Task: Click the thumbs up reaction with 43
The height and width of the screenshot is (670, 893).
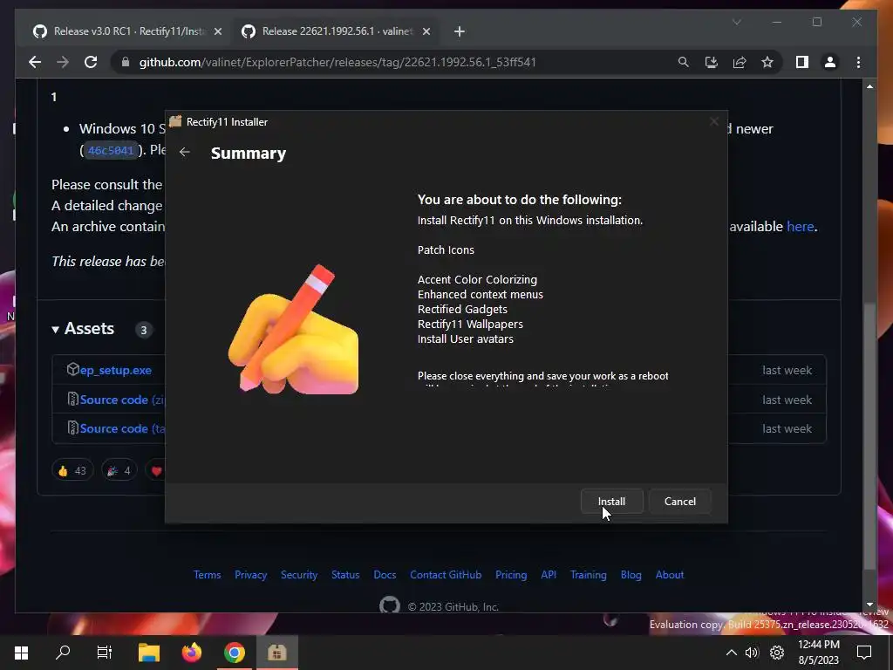Action: point(72,470)
